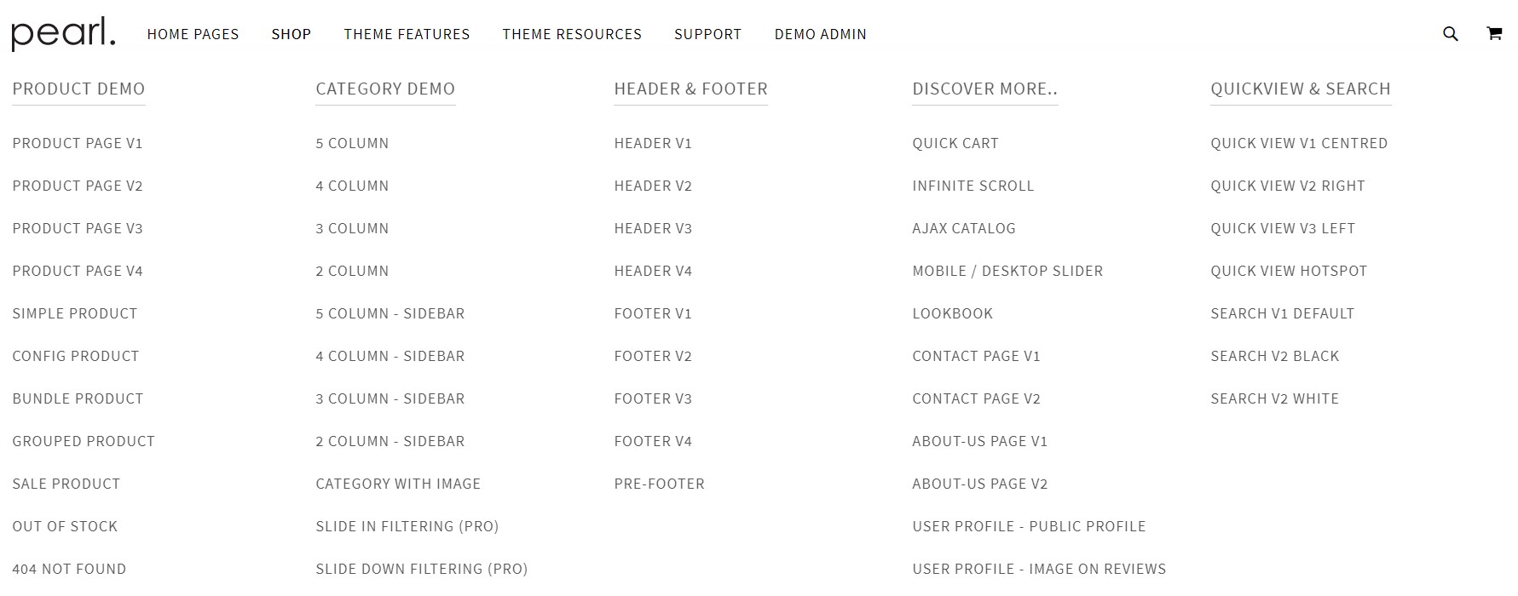The height and width of the screenshot is (596, 1518).
Task: Open the Lookbook page
Action: 952,313
